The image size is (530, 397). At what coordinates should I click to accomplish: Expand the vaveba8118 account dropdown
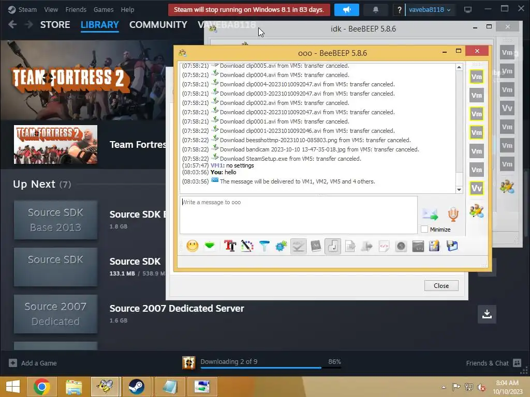(x=430, y=10)
